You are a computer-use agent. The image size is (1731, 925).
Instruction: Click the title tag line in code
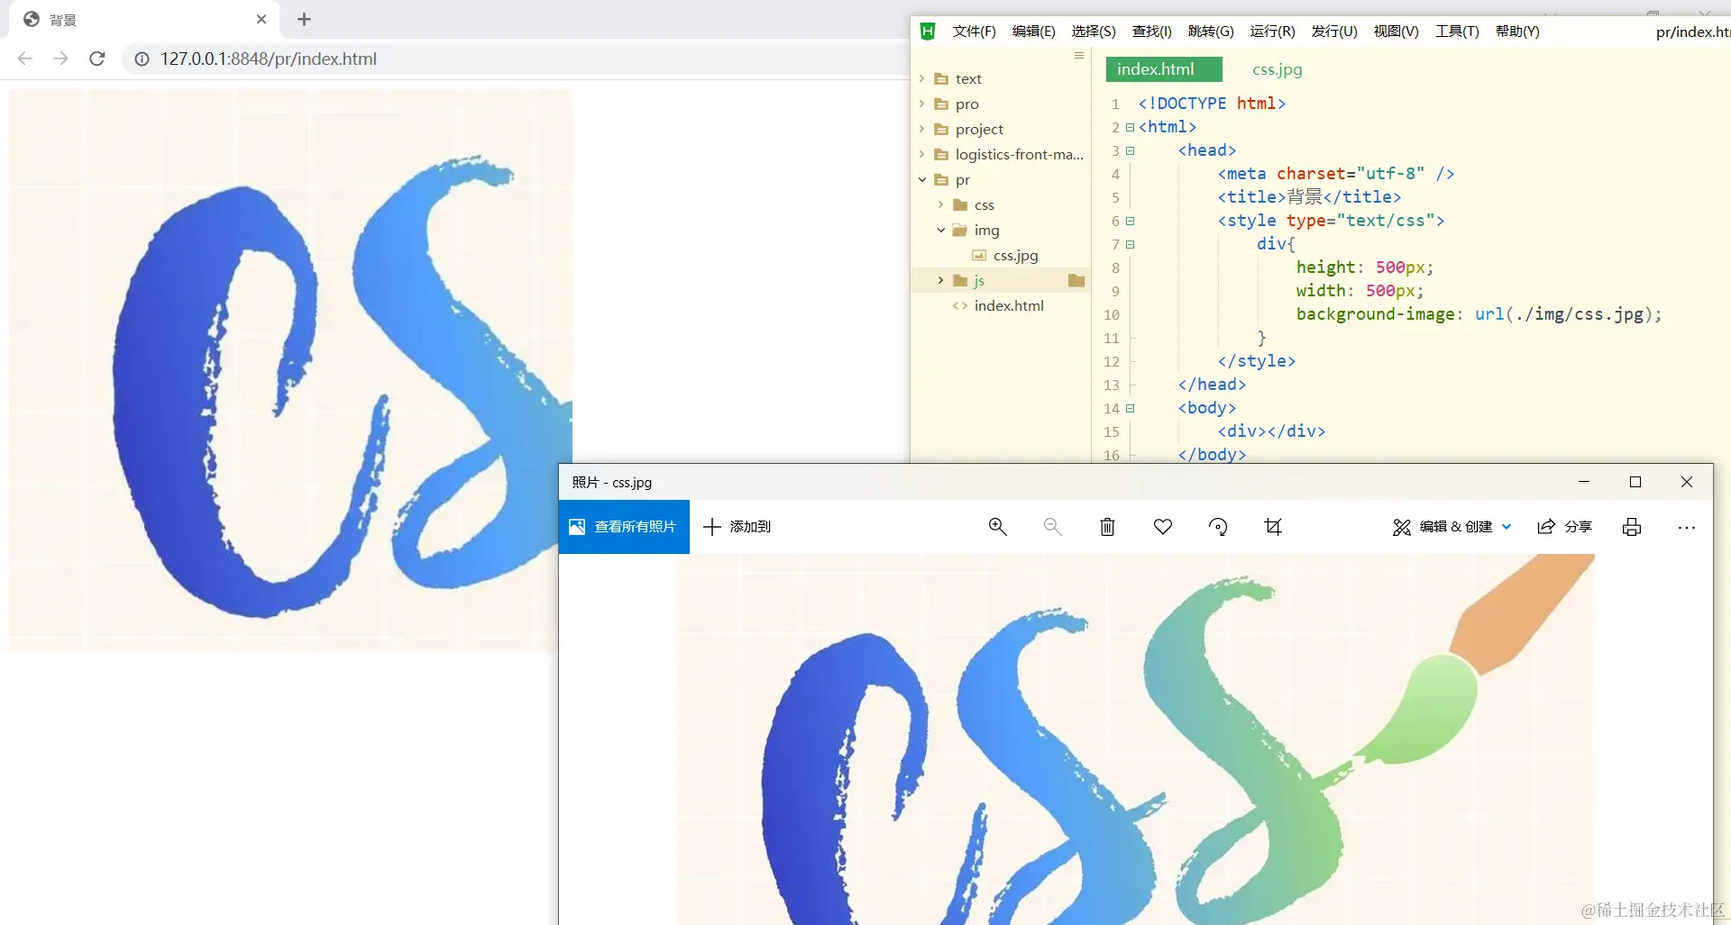pyautogui.click(x=1309, y=197)
